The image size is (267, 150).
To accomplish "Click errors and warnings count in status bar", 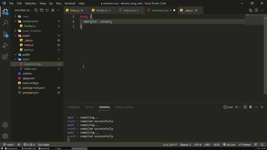I will click(29, 145).
